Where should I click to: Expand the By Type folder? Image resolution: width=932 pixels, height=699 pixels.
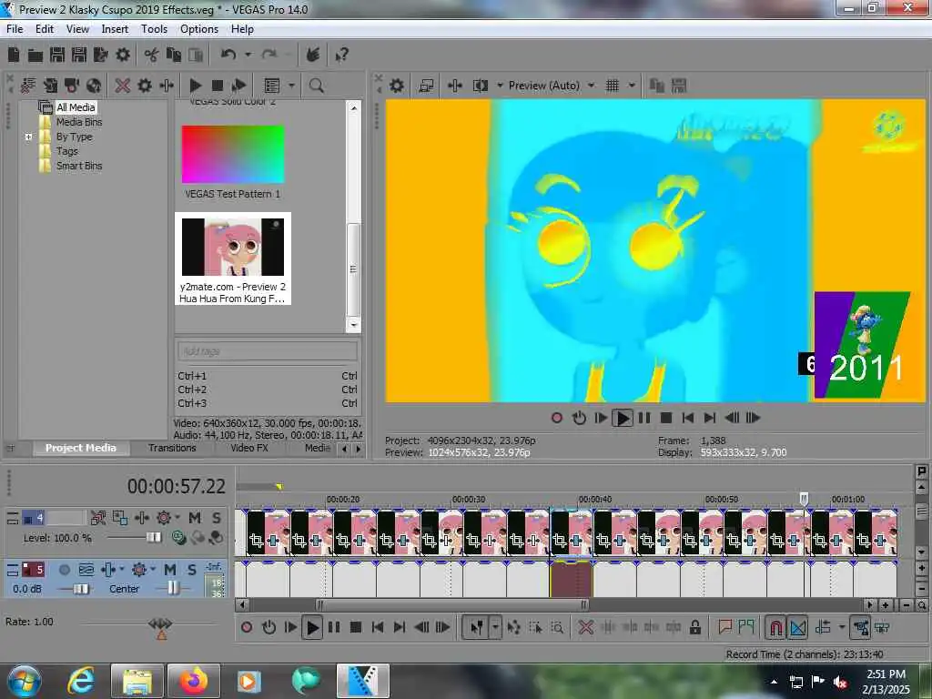28,137
